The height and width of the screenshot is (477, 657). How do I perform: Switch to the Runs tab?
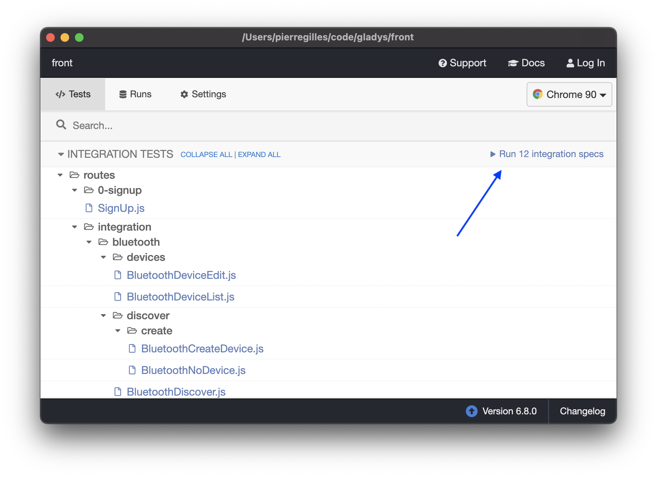pyautogui.click(x=140, y=94)
